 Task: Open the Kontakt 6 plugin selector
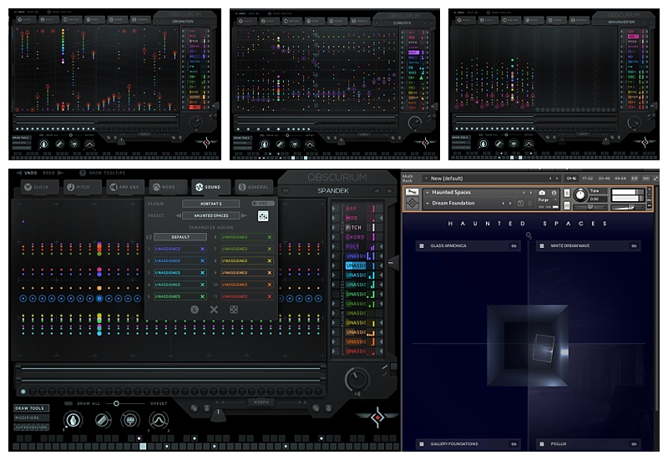tap(211, 204)
